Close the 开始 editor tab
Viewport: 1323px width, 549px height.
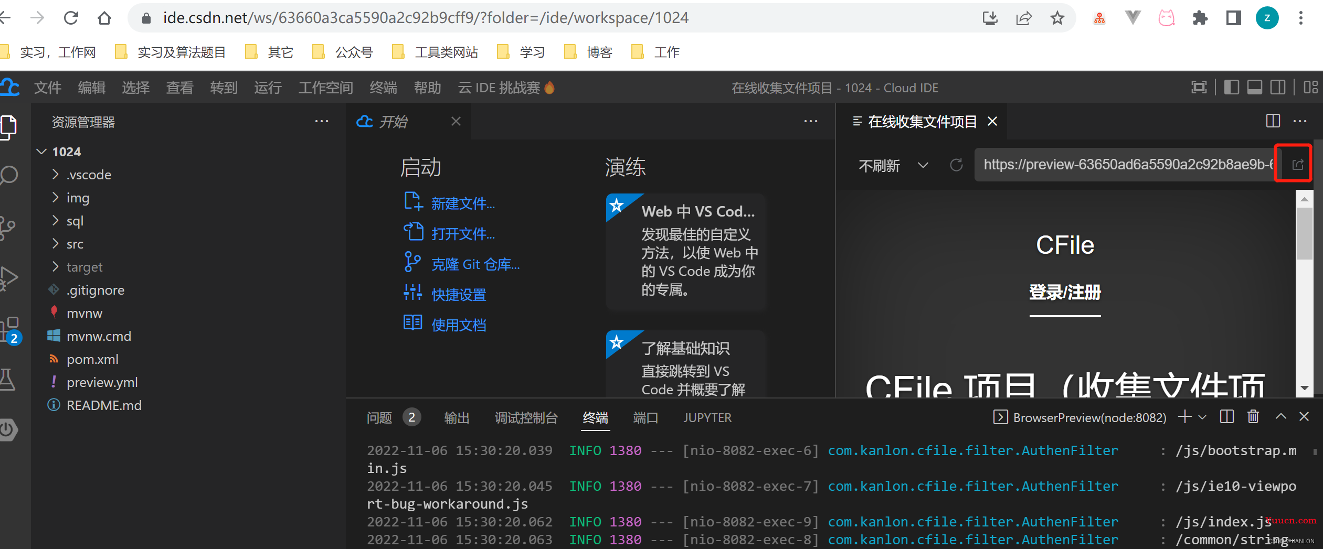coord(456,121)
